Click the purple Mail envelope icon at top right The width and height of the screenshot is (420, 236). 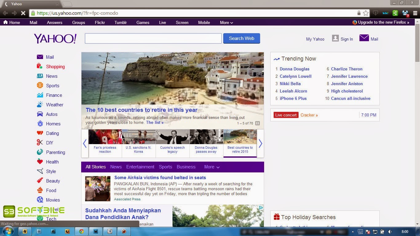tap(364, 38)
